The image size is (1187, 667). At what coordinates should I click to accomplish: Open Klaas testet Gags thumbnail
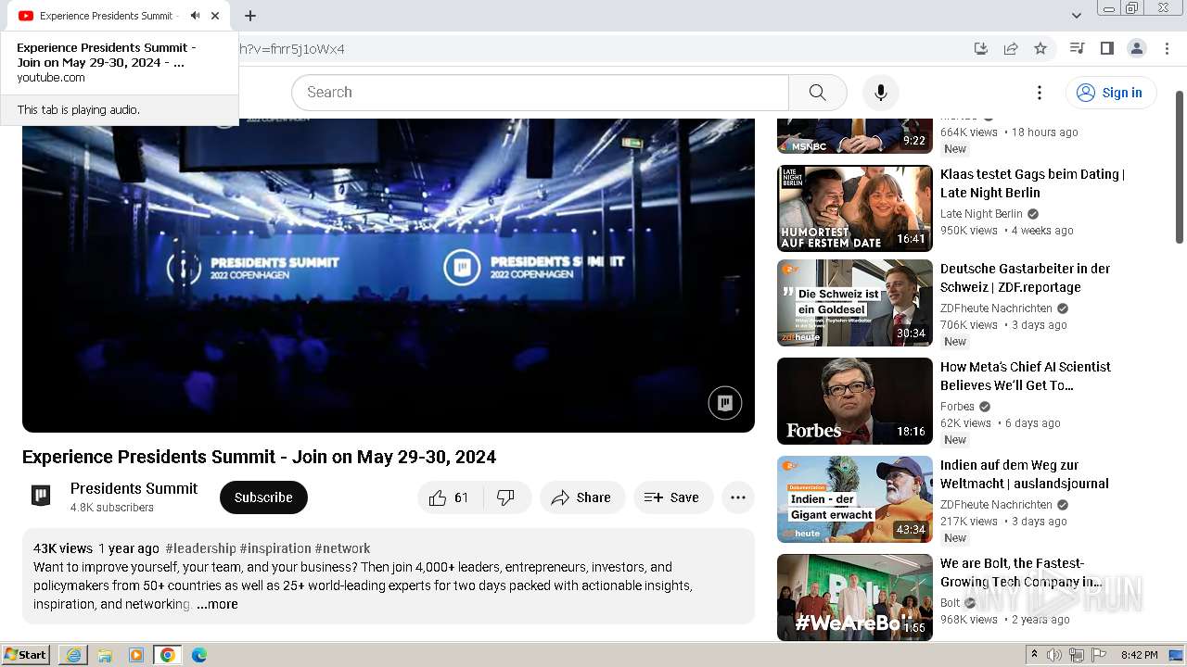pyautogui.click(x=855, y=208)
